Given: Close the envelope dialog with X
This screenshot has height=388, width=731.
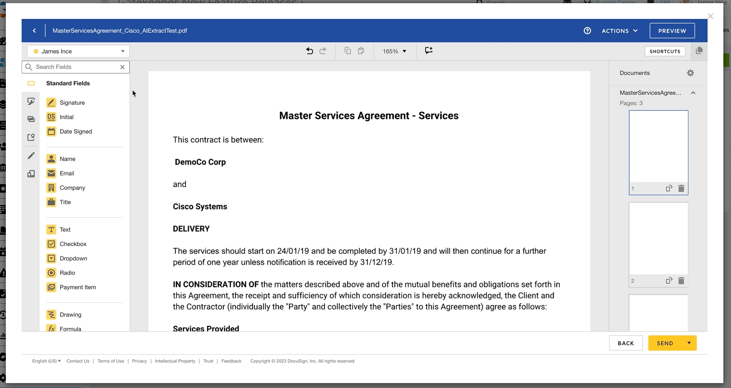Looking at the screenshot, I should 710,16.
